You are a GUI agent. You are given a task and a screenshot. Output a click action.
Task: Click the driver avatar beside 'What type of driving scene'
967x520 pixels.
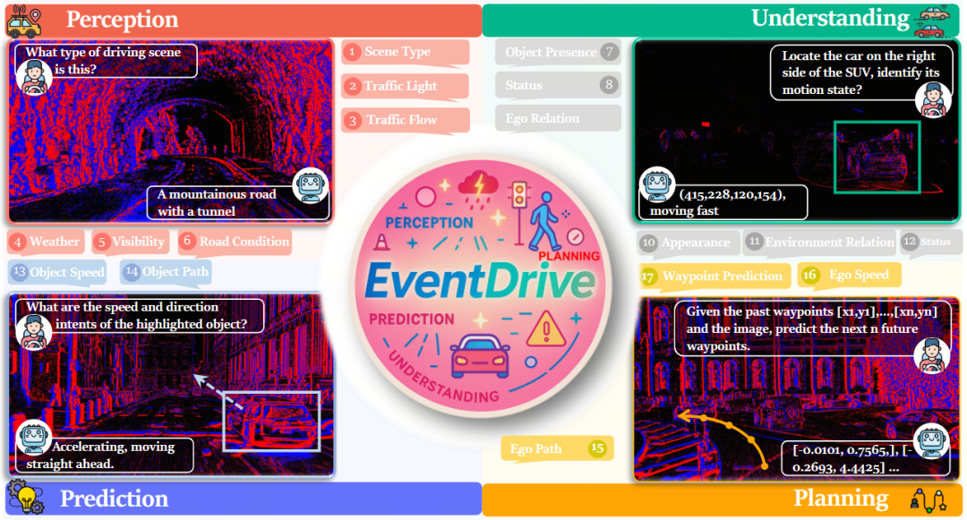(x=33, y=78)
